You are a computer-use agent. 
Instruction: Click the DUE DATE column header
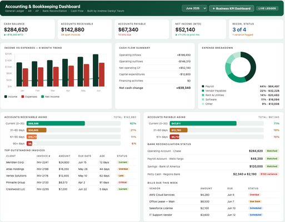point(84,156)
